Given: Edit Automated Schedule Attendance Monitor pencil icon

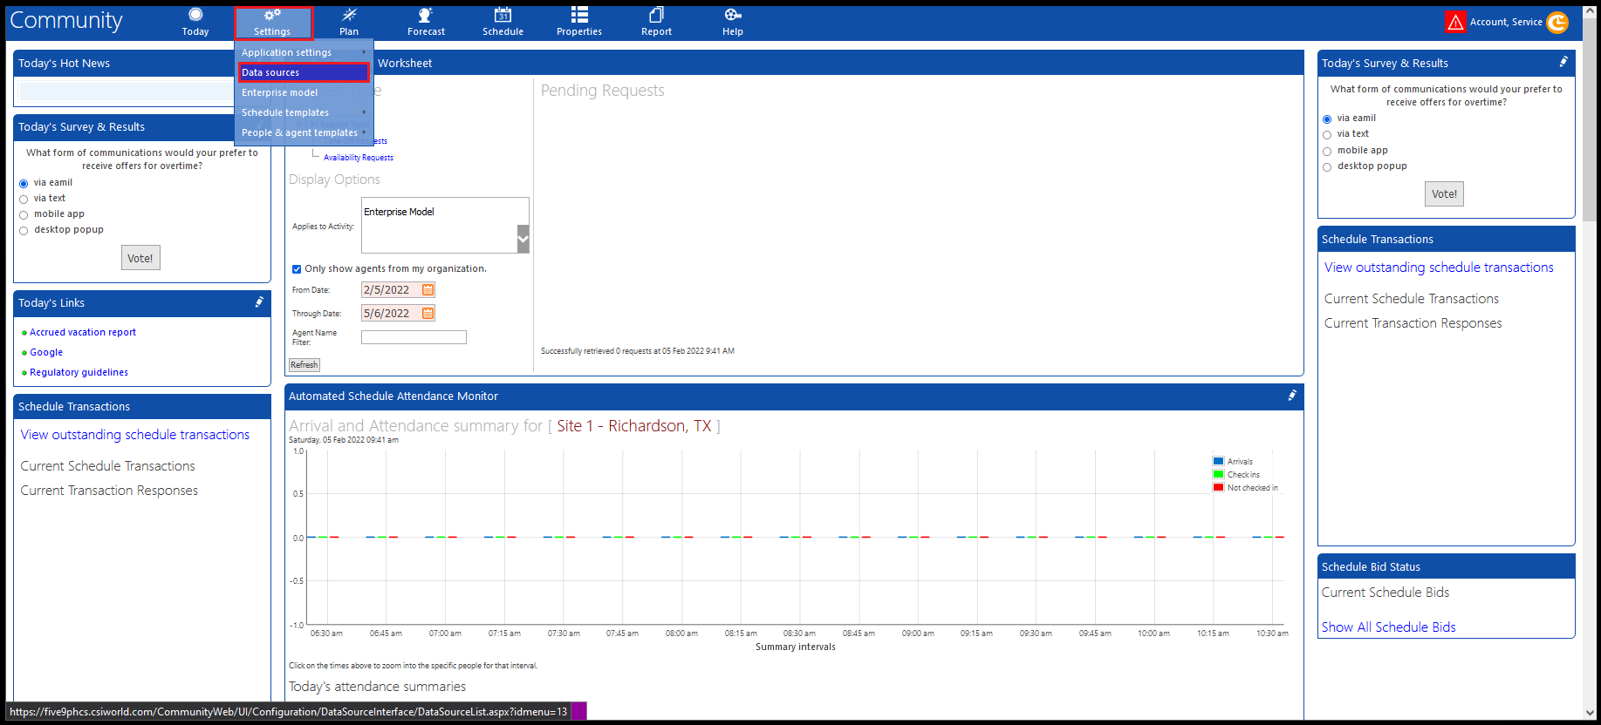Looking at the screenshot, I should coord(1292,396).
